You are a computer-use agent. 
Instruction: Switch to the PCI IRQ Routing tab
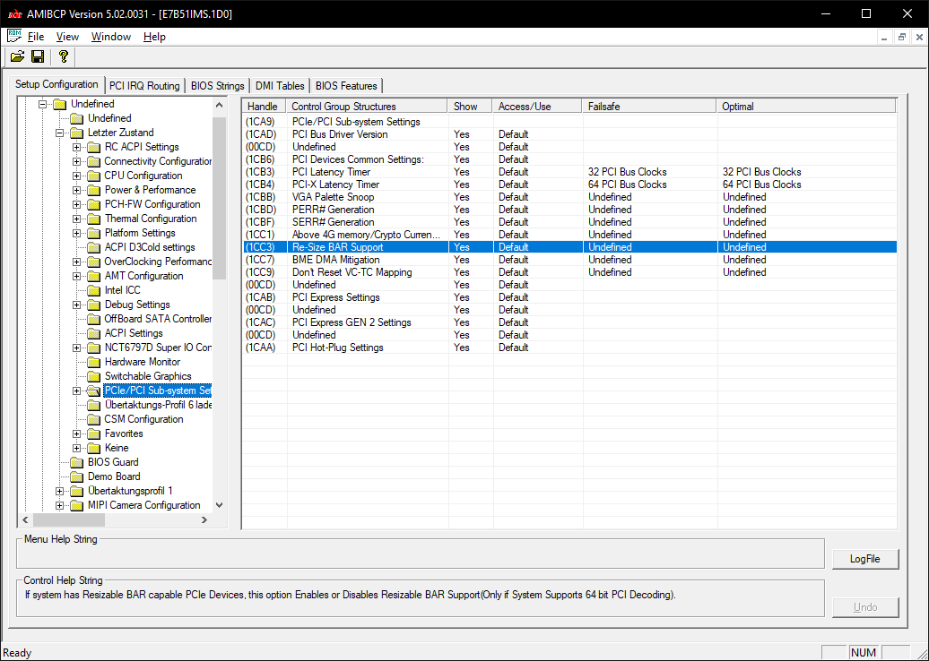(144, 86)
